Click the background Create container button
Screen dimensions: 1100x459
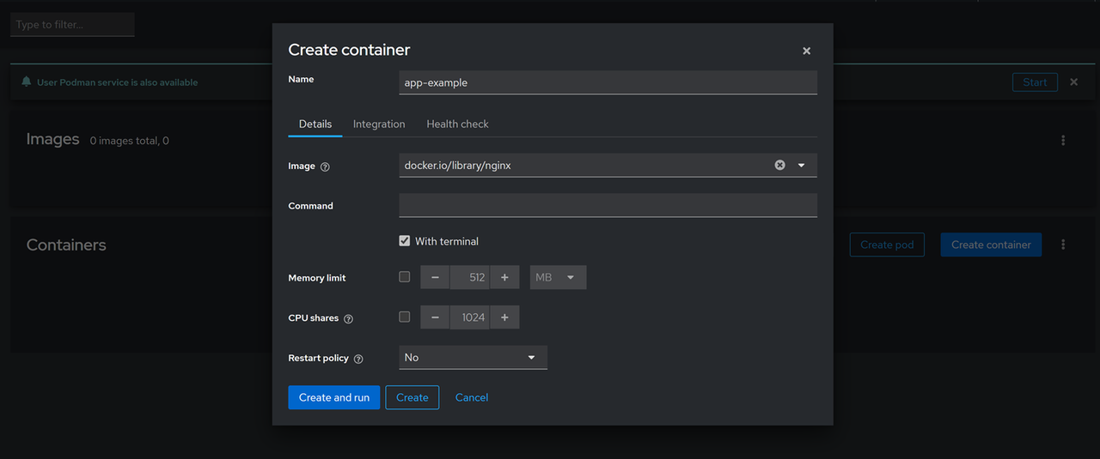click(991, 245)
